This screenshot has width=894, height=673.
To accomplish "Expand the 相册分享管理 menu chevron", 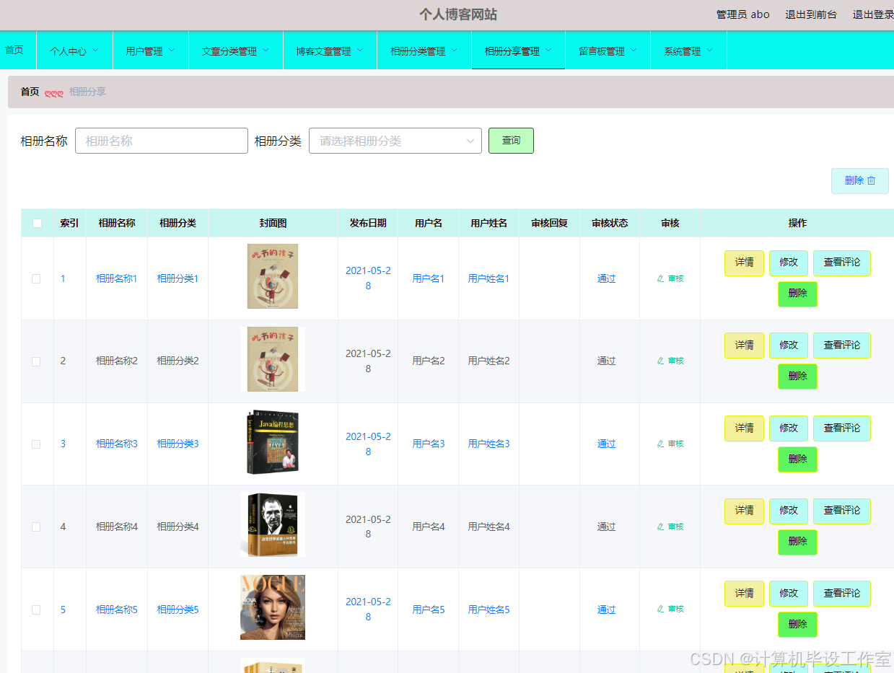I will [x=548, y=50].
